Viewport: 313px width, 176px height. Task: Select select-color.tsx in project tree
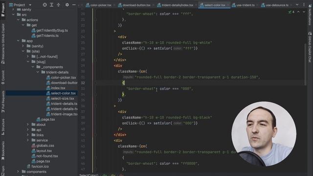[x=61, y=93]
